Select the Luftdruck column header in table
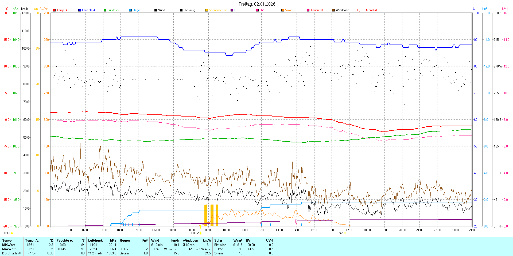 coord(95,241)
